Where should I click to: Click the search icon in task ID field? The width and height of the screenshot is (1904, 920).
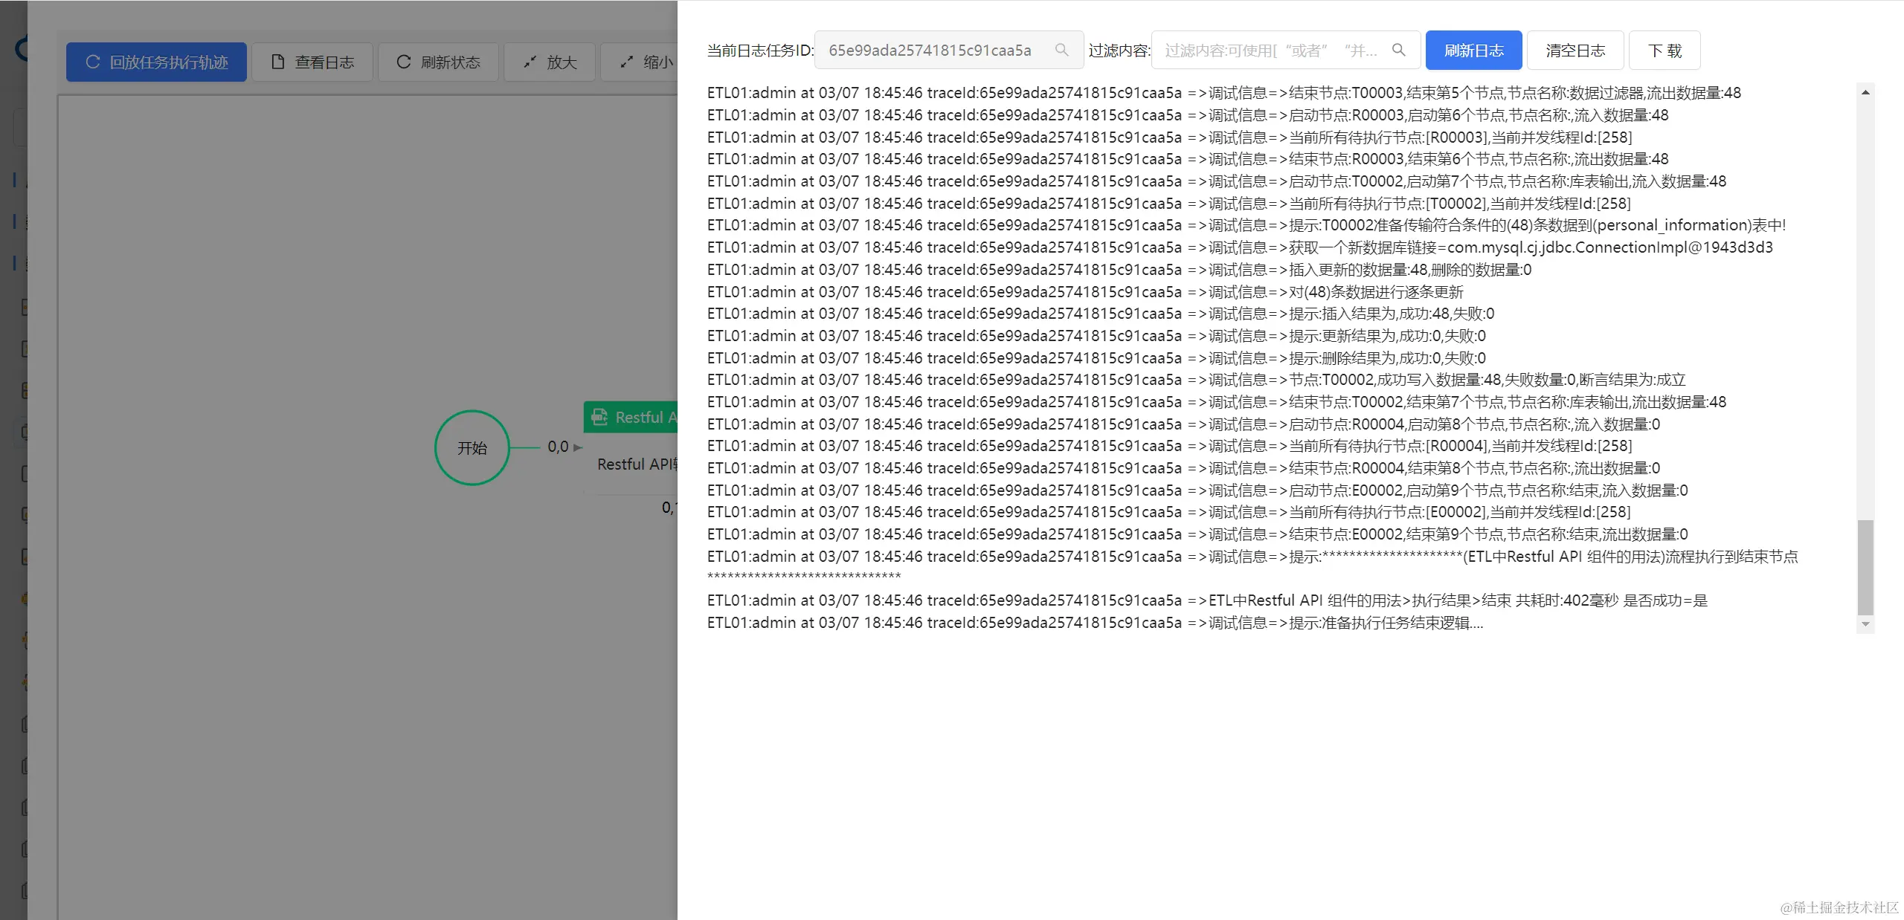pos(1061,50)
